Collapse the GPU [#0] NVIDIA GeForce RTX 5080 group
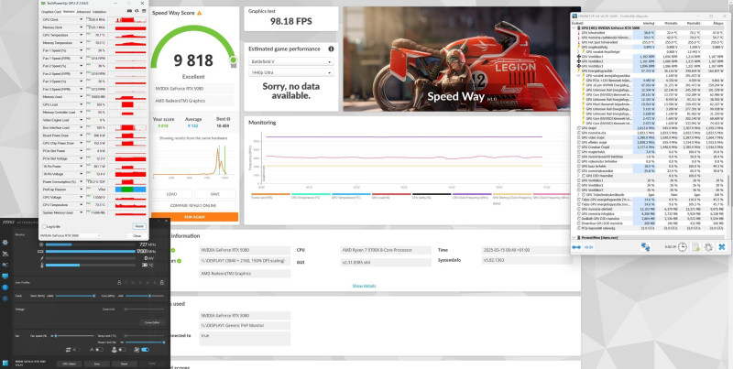Screen dimensions: 733x369 (574, 27)
